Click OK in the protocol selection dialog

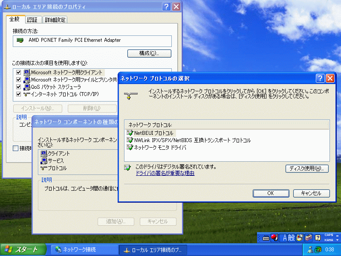click(x=271, y=193)
